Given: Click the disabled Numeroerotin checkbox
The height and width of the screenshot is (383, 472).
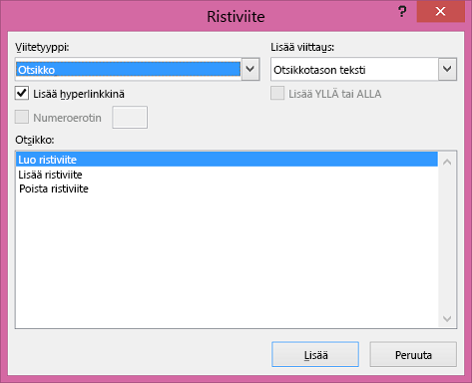Looking at the screenshot, I should [x=22, y=117].
